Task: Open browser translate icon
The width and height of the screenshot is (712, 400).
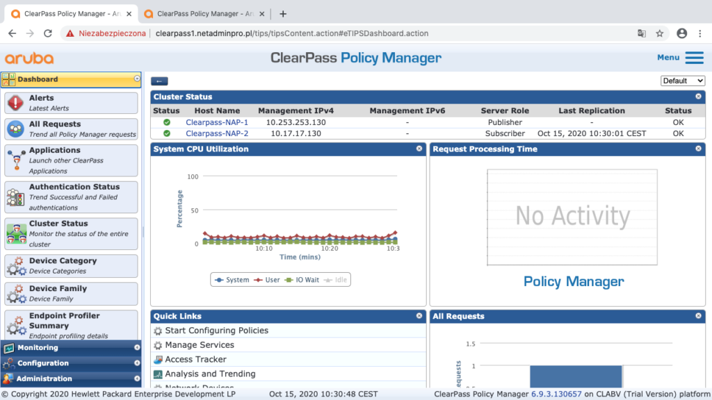Action: point(642,33)
